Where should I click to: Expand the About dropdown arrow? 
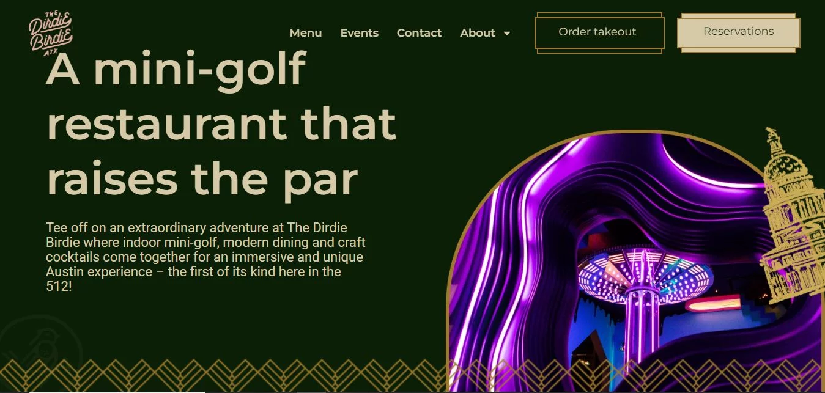[506, 33]
